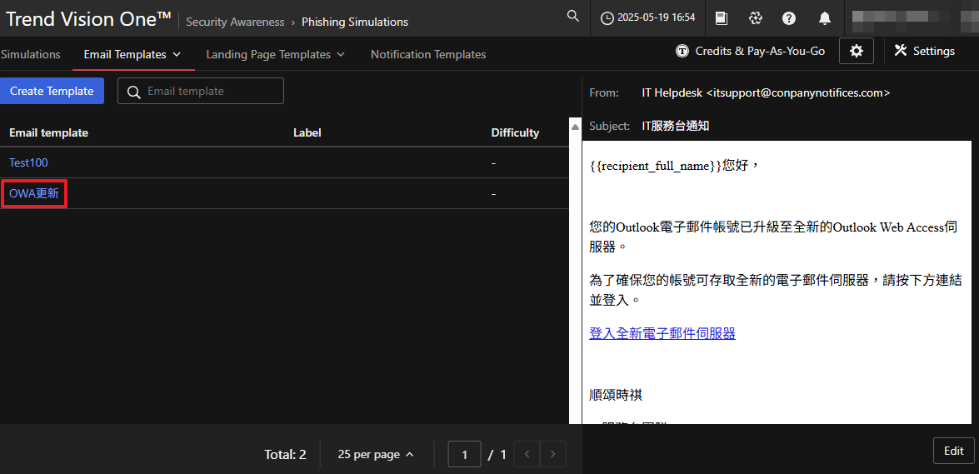Open the documentation book icon
Viewport: 979px width, 474px height.
[722, 18]
